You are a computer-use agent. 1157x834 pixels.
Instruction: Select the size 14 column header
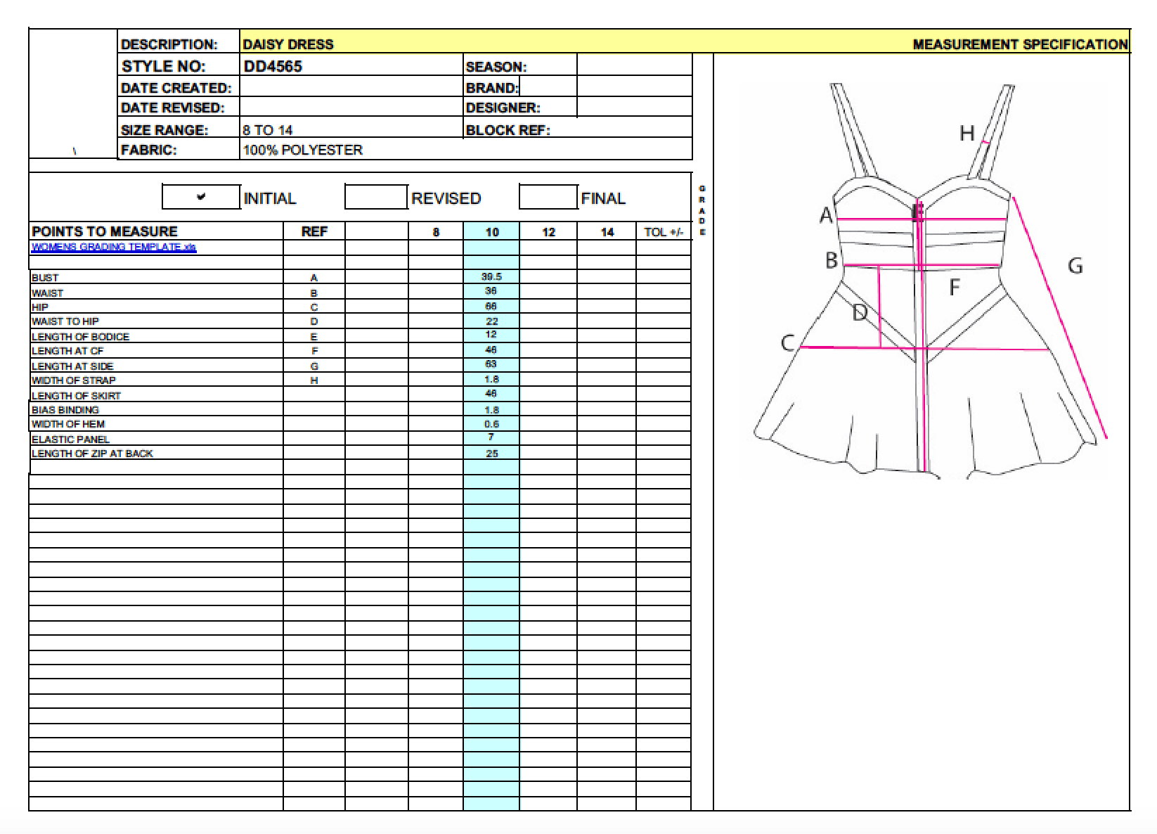click(606, 231)
